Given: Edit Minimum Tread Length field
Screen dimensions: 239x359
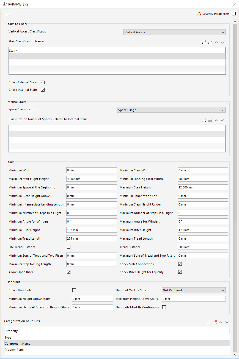Looking at the screenshot, I should click(92, 239).
